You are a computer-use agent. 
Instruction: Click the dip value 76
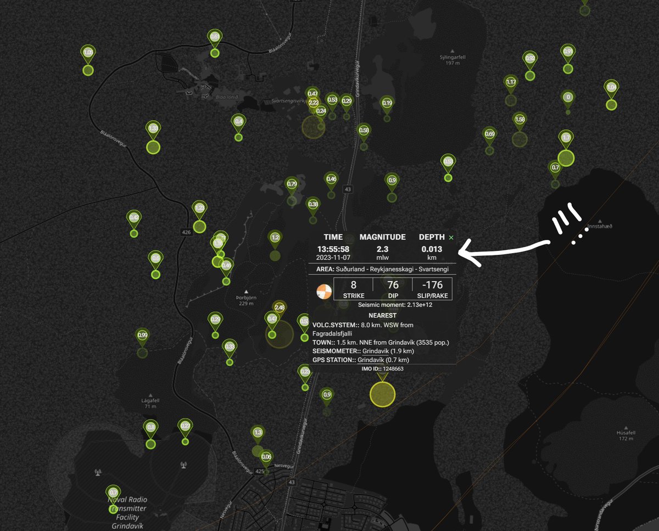point(393,284)
